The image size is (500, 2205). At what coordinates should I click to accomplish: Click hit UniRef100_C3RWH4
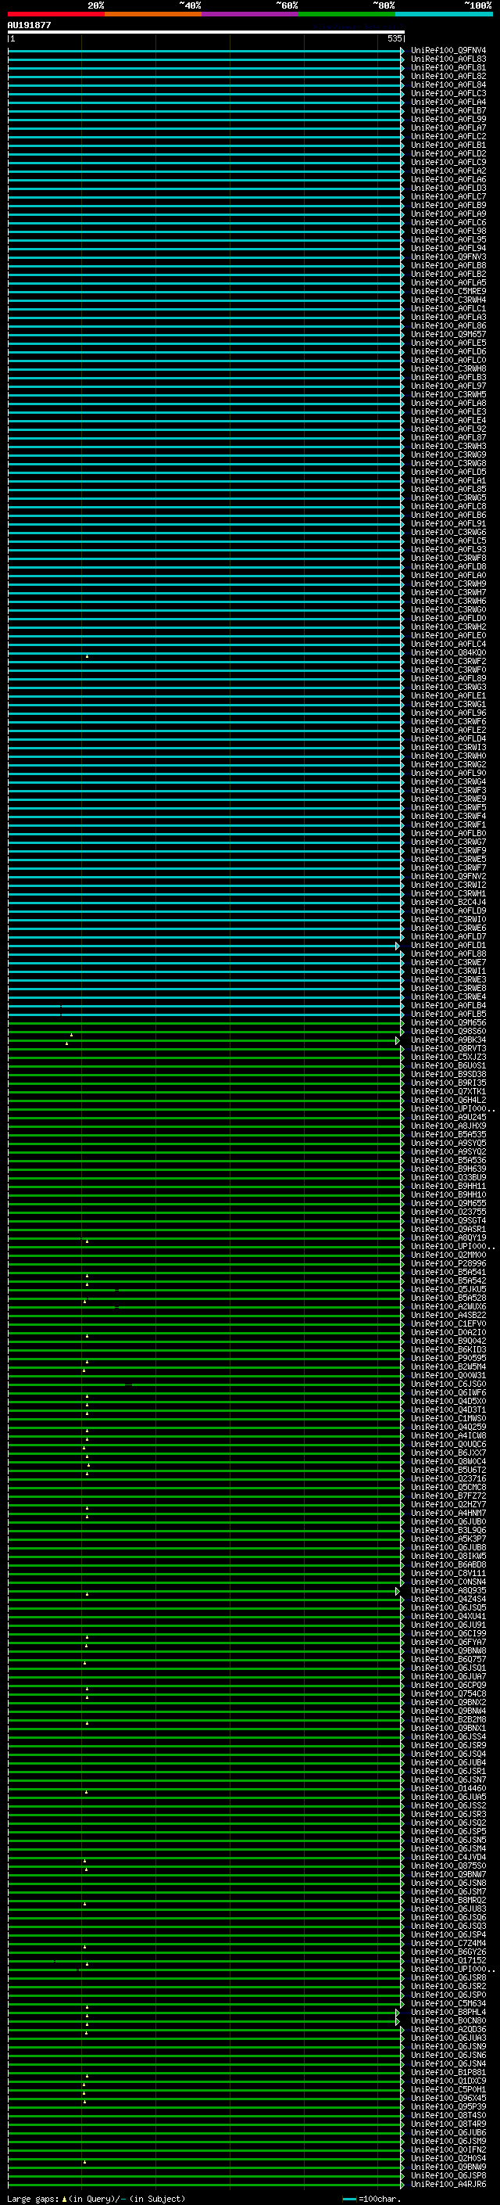tap(448, 300)
